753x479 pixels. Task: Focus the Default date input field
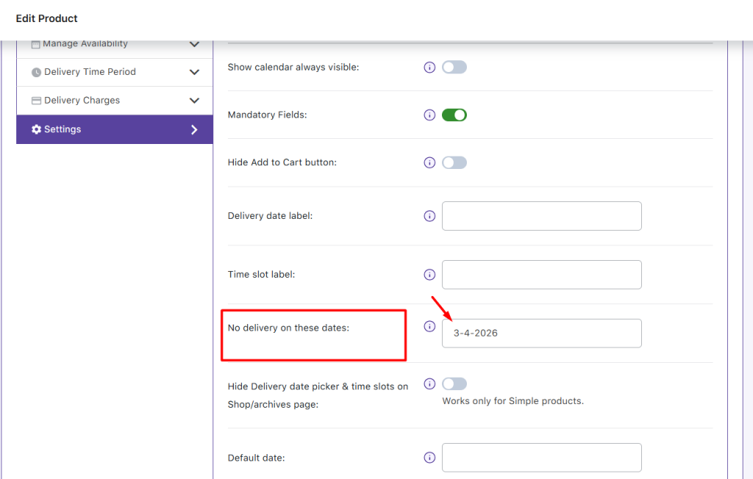click(x=541, y=458)
